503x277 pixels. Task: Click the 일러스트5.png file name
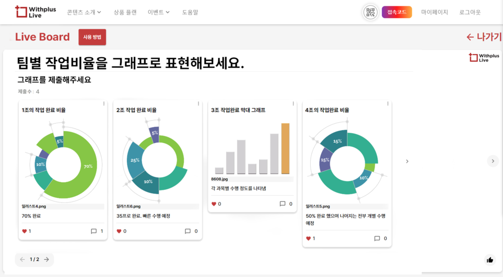[318, 206]
